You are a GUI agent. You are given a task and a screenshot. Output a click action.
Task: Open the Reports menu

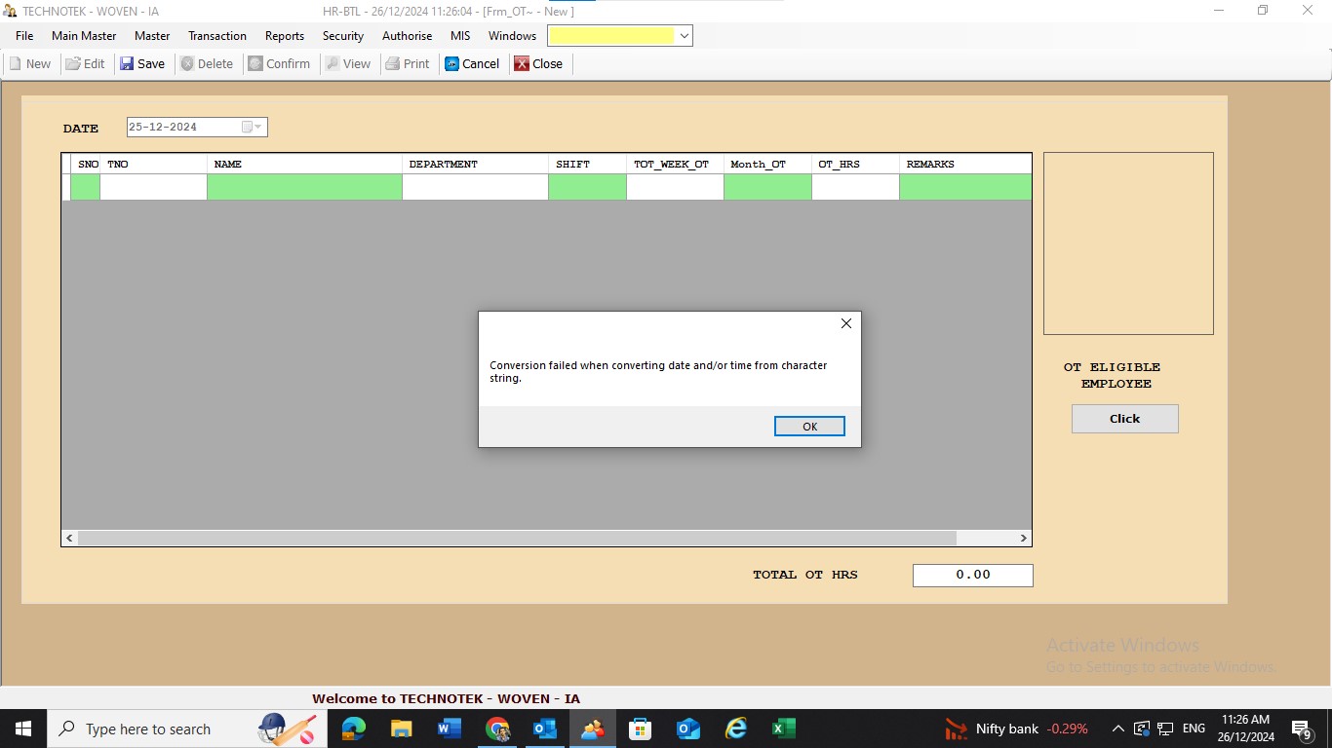(285, 36)
